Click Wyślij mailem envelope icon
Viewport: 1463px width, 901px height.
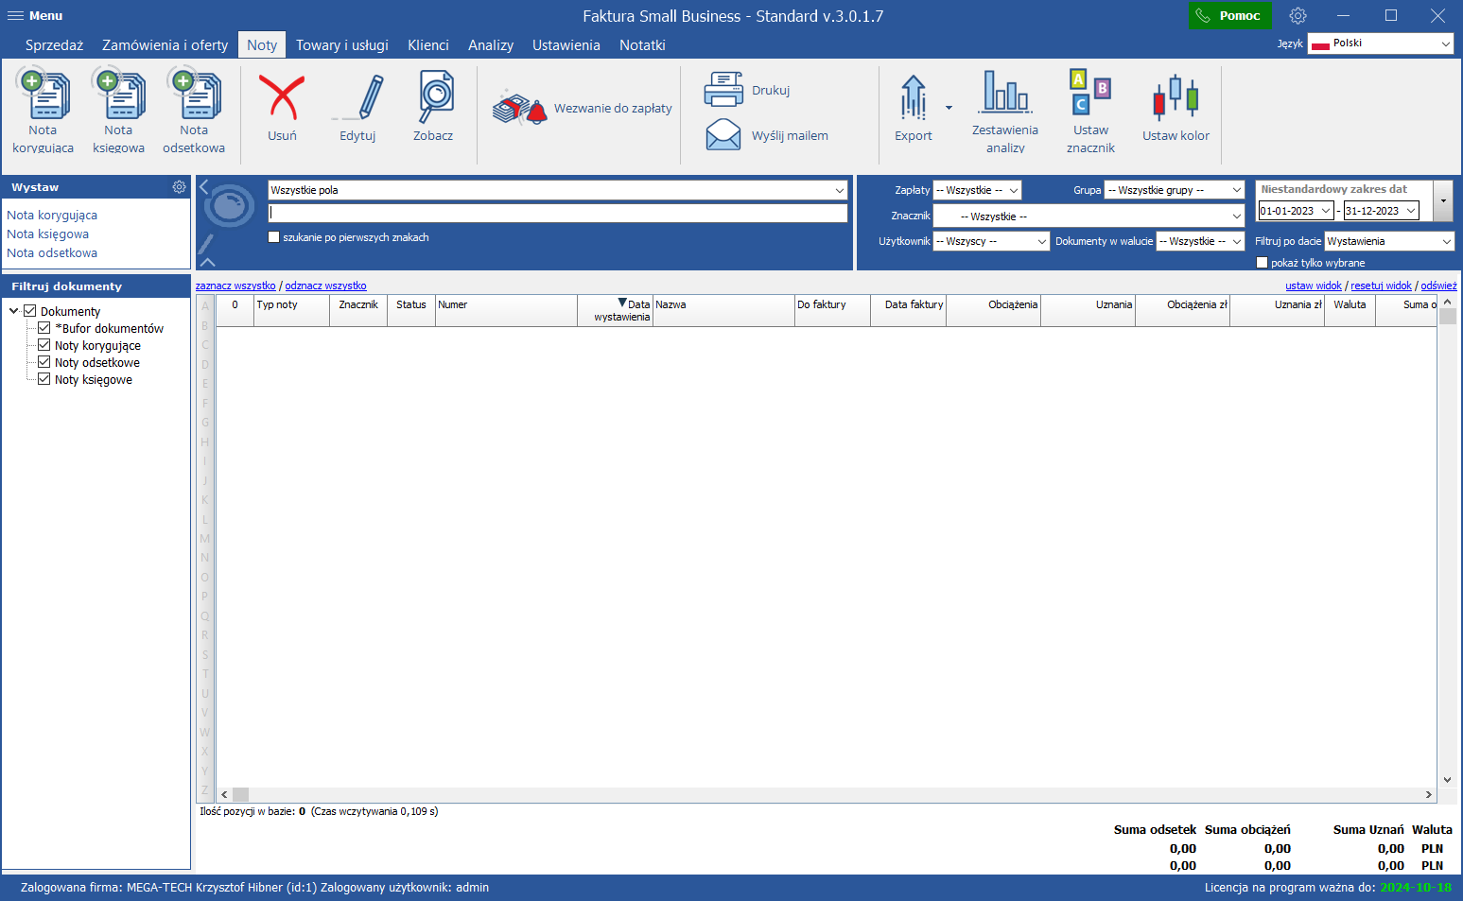click(723, 134)
